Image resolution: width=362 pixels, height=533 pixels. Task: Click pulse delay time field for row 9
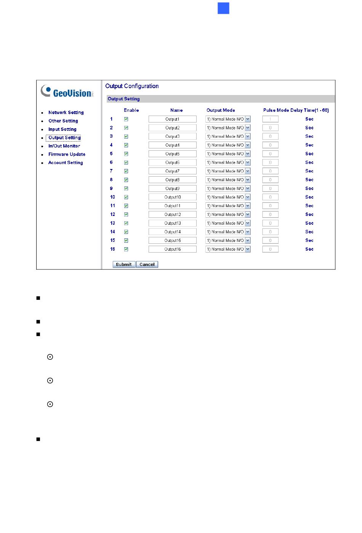click(271, 189)
